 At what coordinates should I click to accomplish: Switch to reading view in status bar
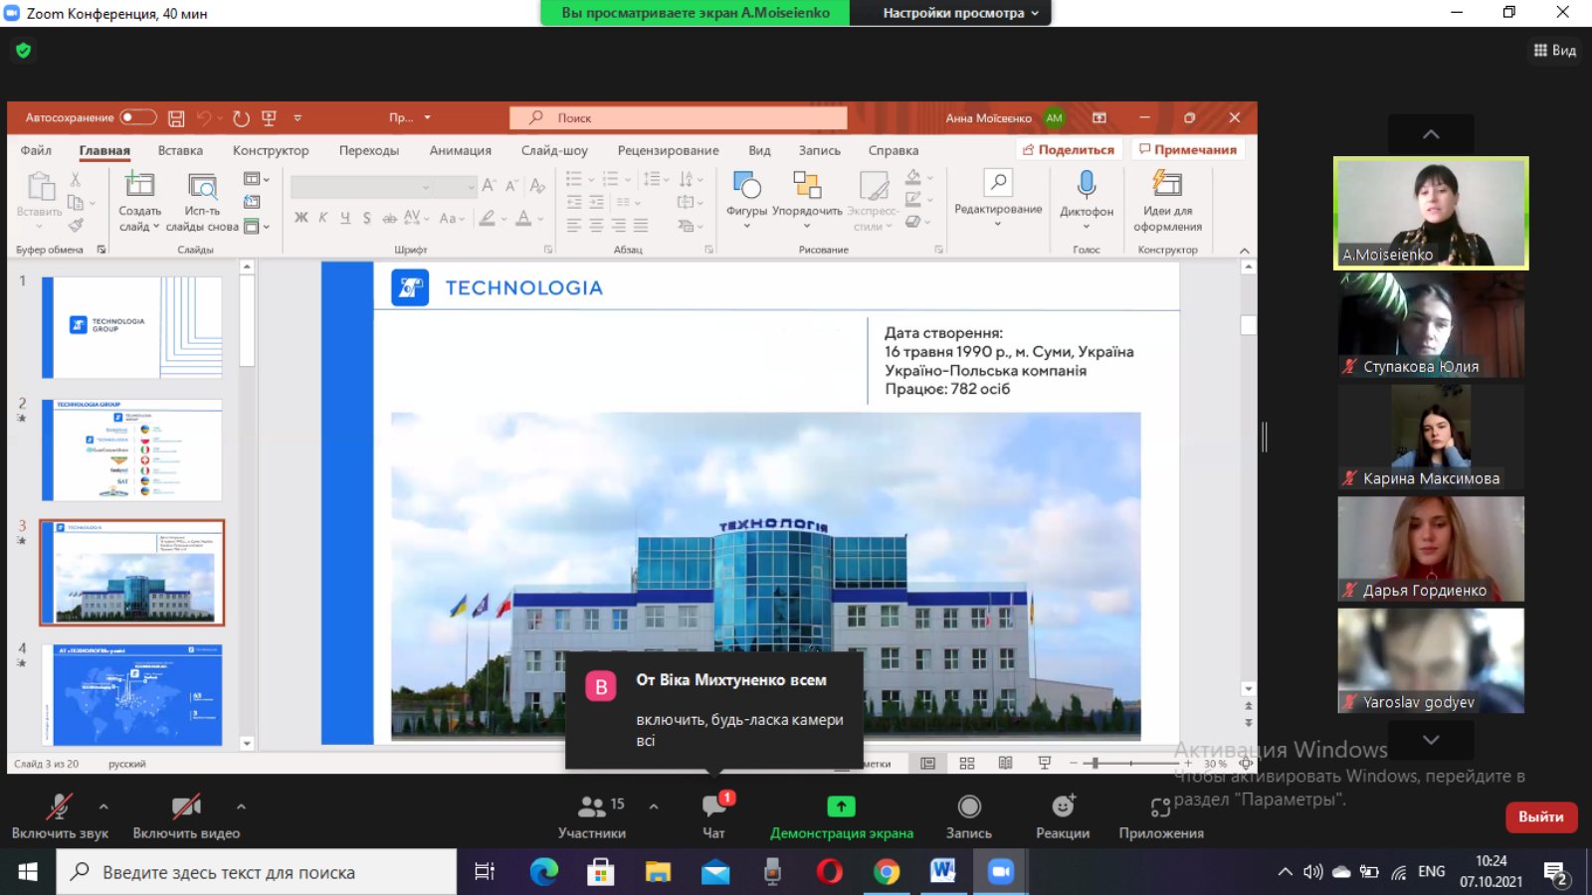1005,763
